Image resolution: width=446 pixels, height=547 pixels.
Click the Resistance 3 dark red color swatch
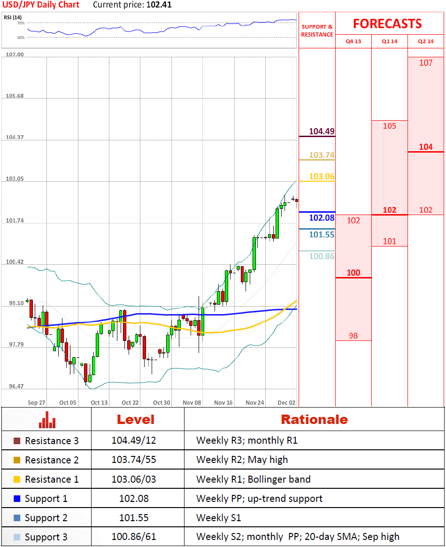tap(17, 441)
